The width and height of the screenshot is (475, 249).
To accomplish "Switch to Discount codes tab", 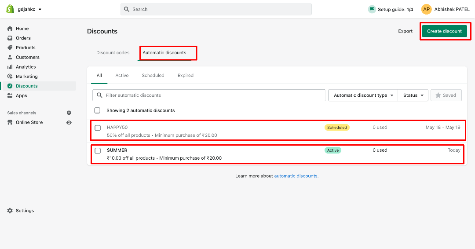I will [x=113, y=53].
